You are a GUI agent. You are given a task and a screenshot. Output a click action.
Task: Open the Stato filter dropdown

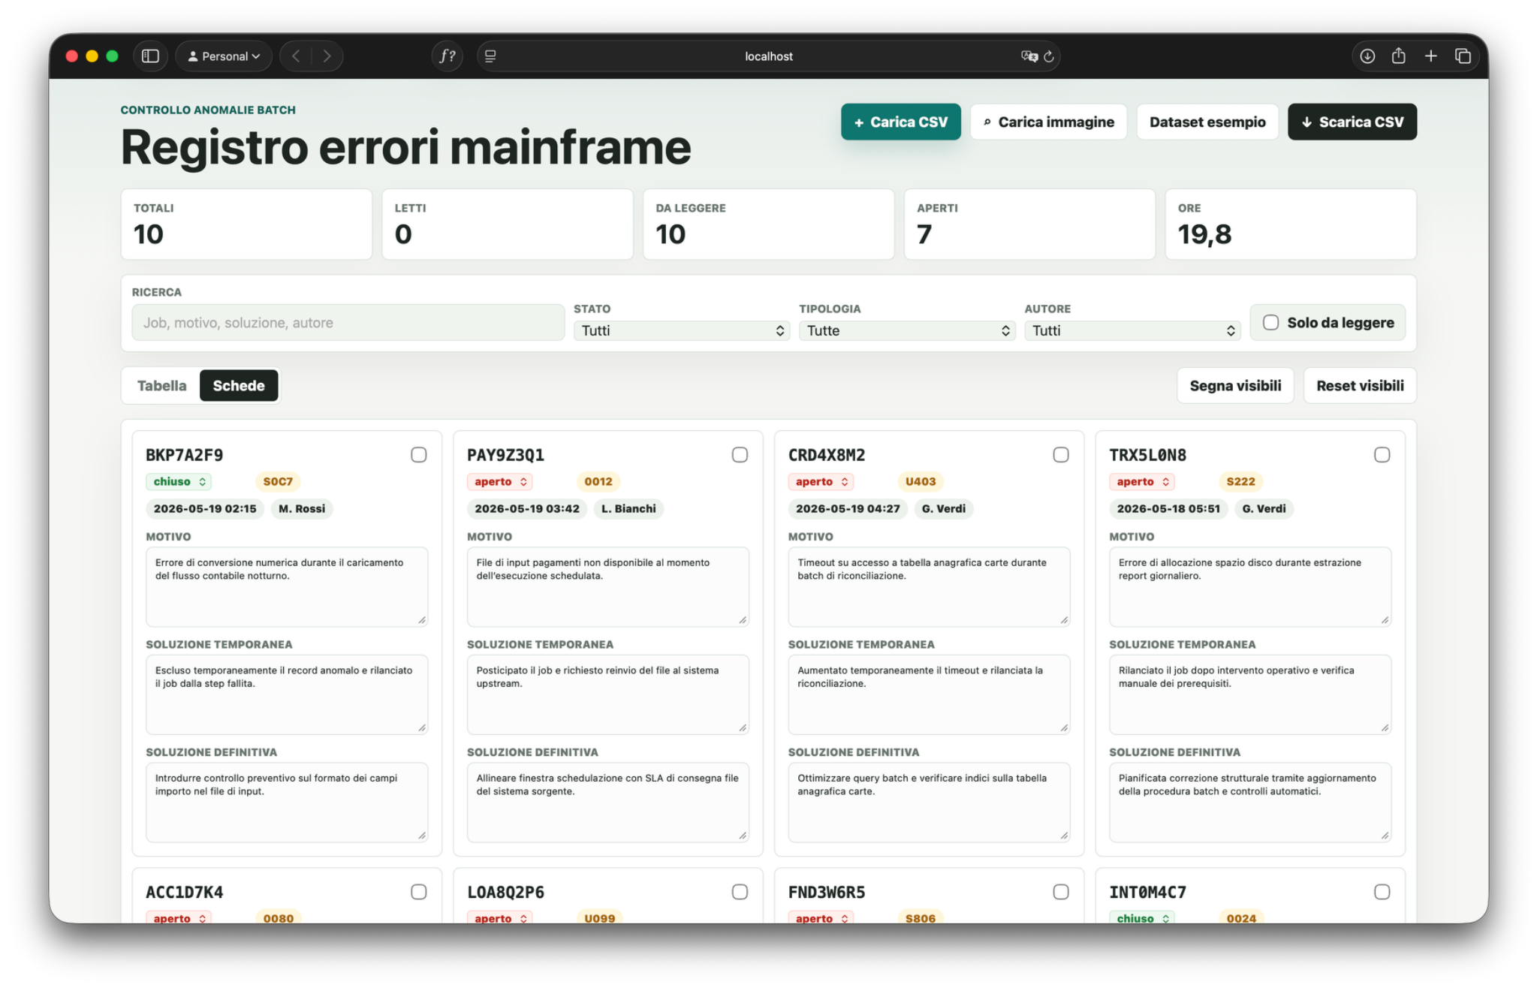(682, 330)
